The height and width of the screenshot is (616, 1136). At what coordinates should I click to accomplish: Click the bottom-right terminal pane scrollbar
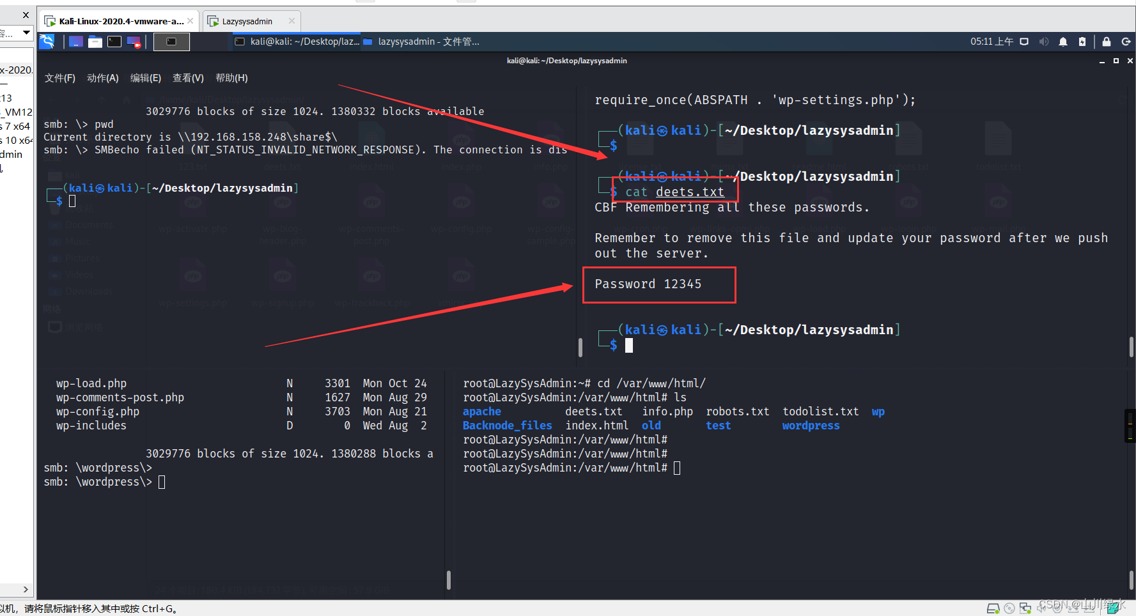point(1131,580)
